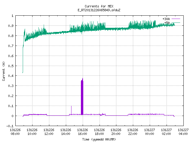Click the y-axis tick value '0'
189x142 pixels.
pyautogui.click(x=12, y=116)
